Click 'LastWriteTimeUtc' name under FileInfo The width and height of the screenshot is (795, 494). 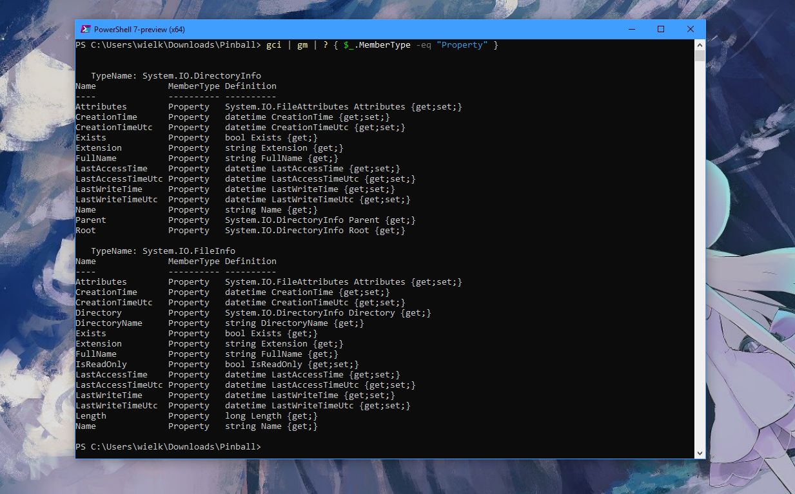[117, 406]
